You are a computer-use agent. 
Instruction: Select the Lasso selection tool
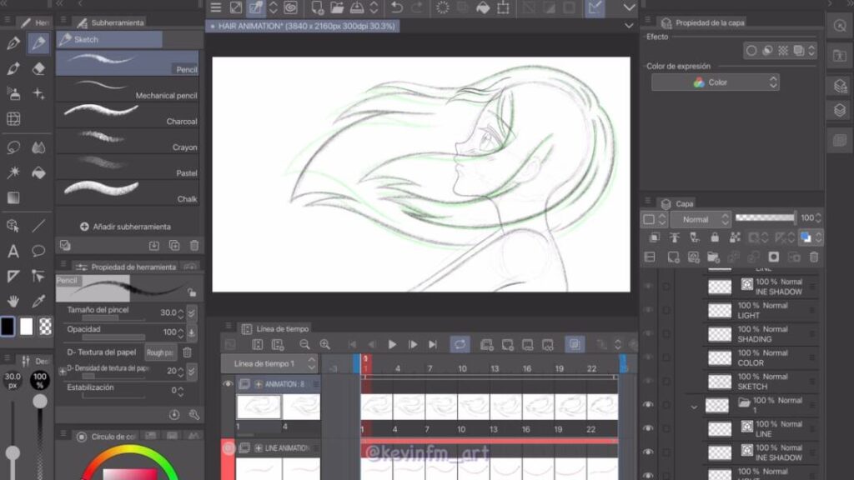click(x=13, y=147)
